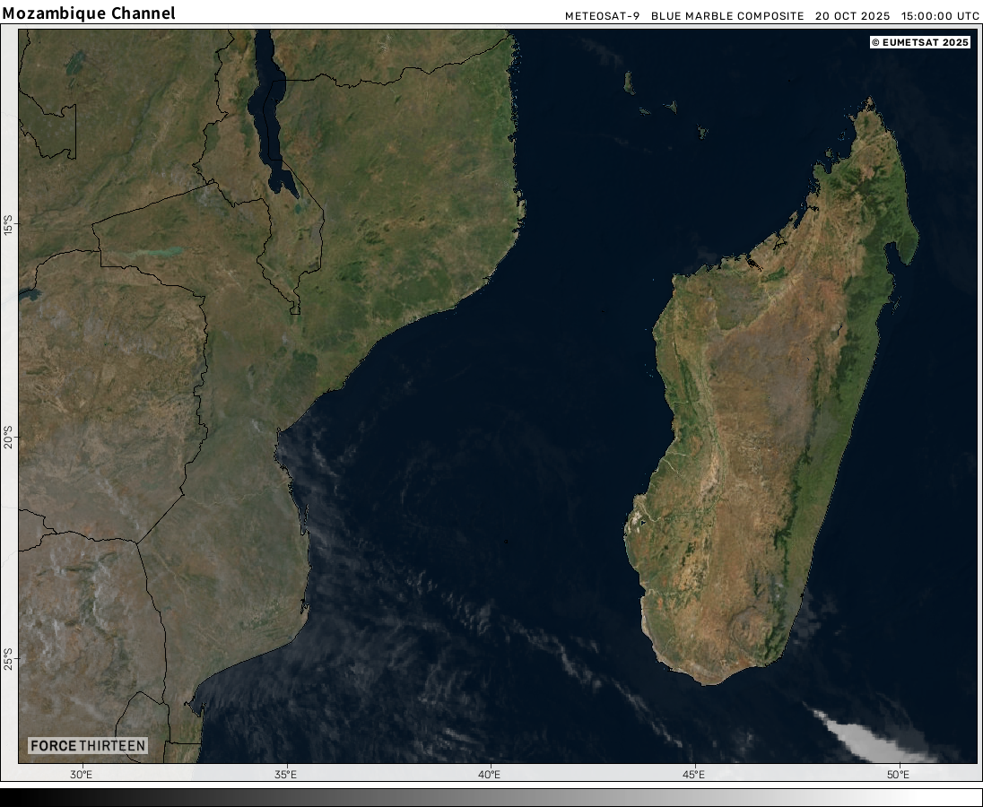Select the 15:00:00 UTC timestamp
The height and width of the screenshot is (807, 983).
tap(940, 16)
